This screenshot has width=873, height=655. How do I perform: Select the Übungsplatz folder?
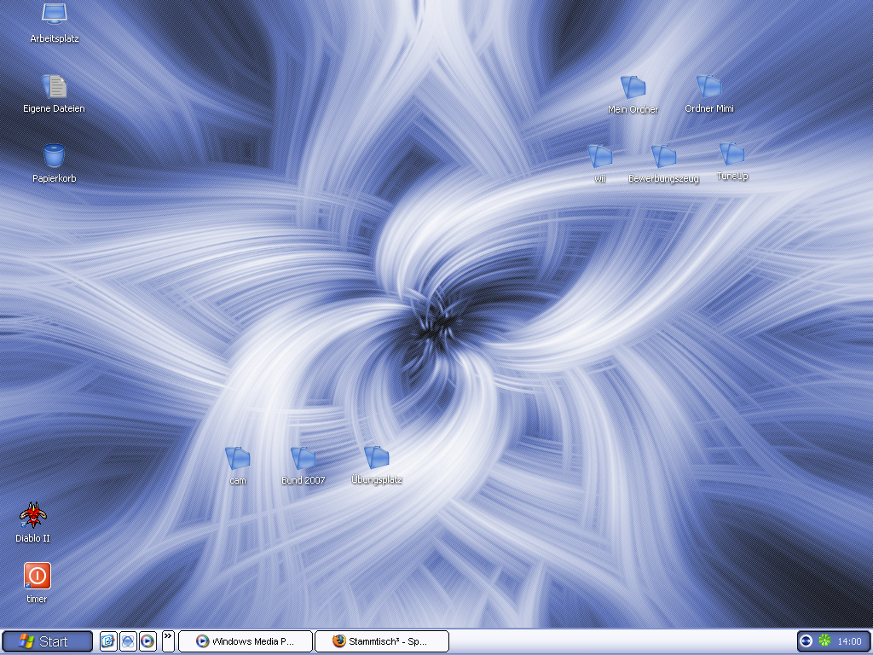pos(376,458)
